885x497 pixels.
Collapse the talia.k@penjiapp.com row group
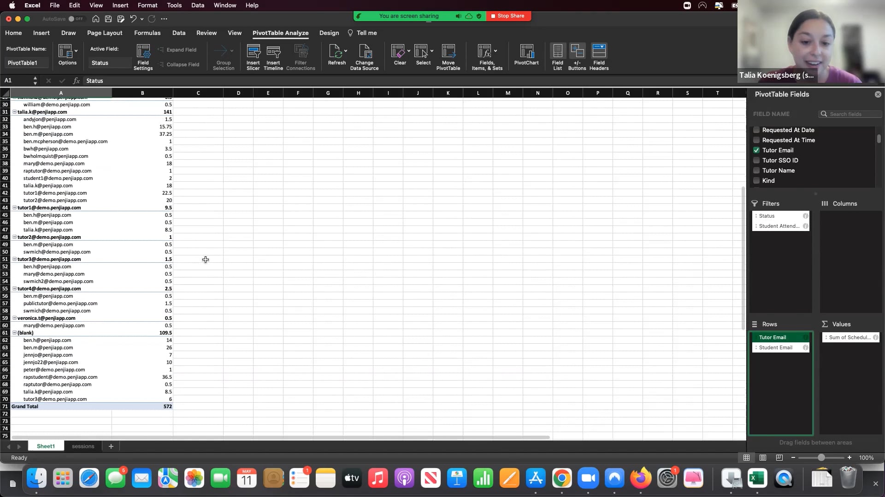coord(14,112)
